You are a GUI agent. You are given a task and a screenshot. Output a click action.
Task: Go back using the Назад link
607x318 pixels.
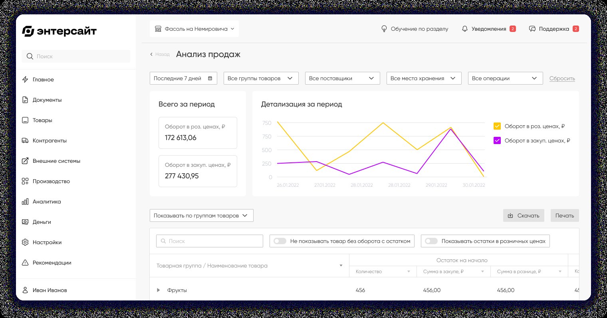160,54
